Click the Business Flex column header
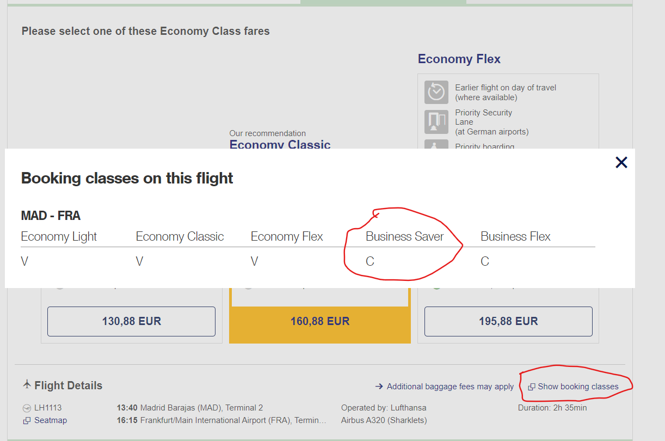The height and width of the screenshot is (441, 665). point(515,237)
